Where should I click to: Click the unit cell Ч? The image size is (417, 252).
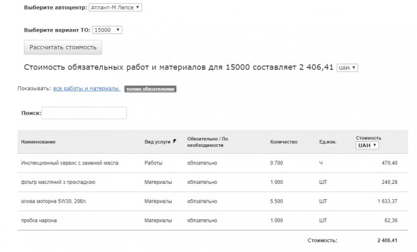(321, 163)
